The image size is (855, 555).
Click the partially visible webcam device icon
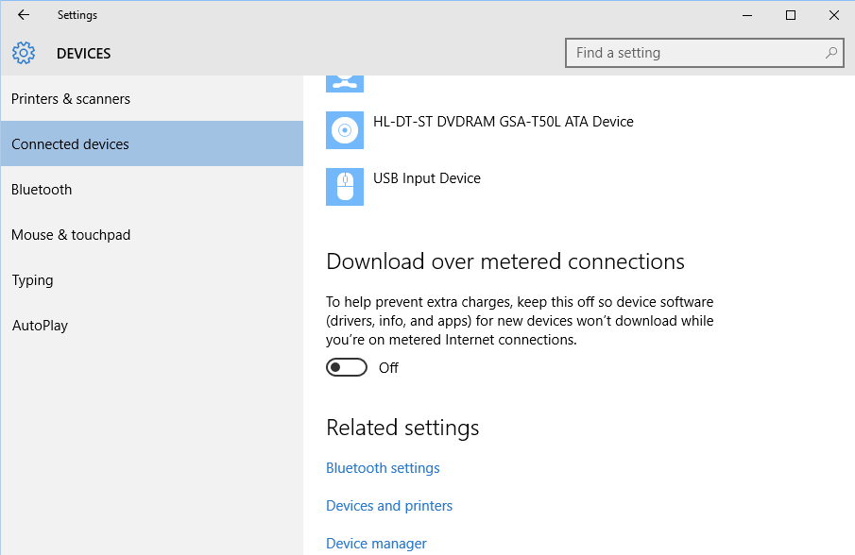[x=345, y=84]
